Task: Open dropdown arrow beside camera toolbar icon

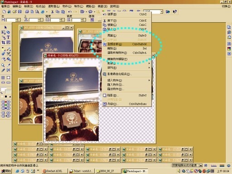Action: [94, 12]
